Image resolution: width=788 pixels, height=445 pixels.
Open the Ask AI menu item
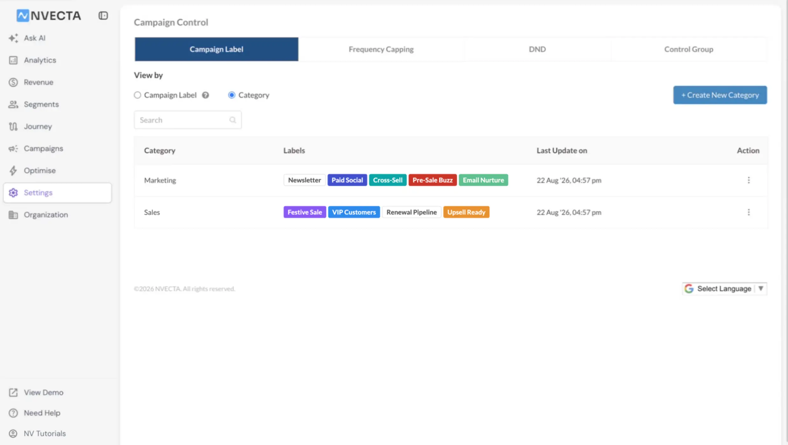[x=57, y=38]
